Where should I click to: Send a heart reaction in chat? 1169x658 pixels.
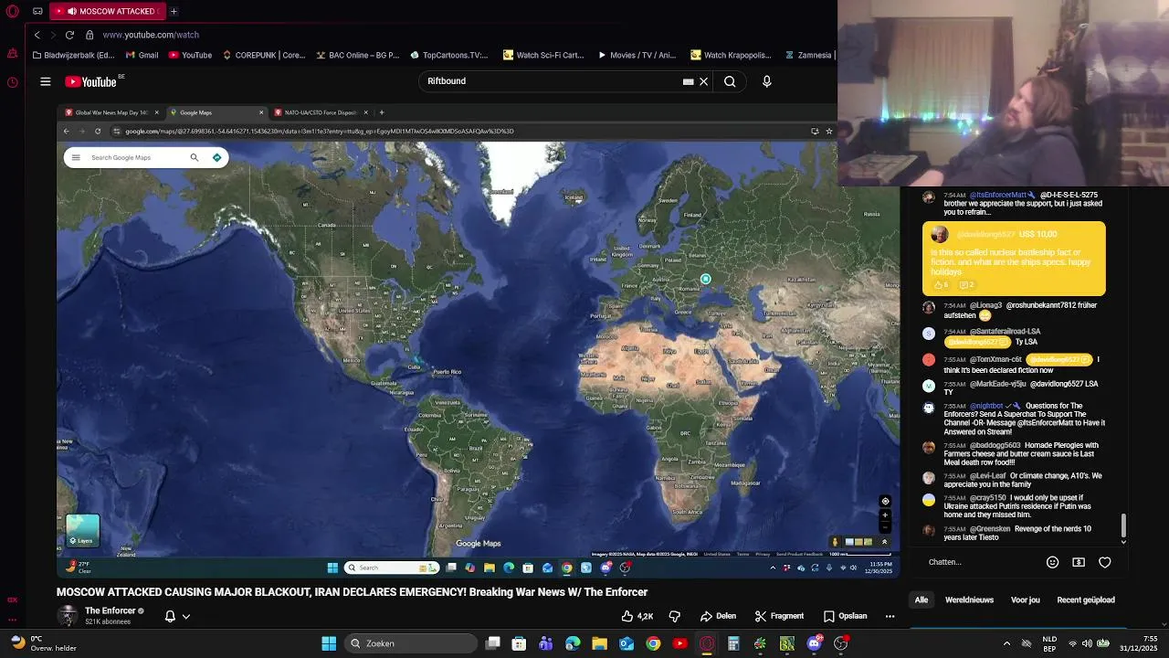(x=1104, y=562)
